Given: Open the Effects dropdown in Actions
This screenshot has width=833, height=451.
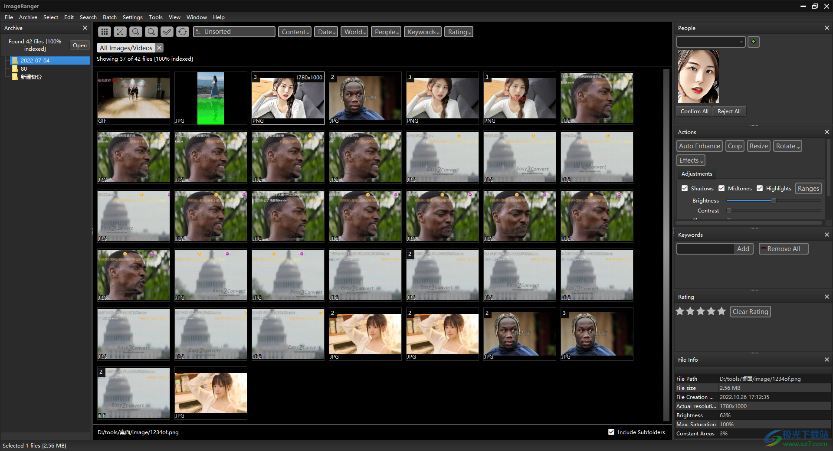Looking at the screenshot, I should (x=690, y=160).
